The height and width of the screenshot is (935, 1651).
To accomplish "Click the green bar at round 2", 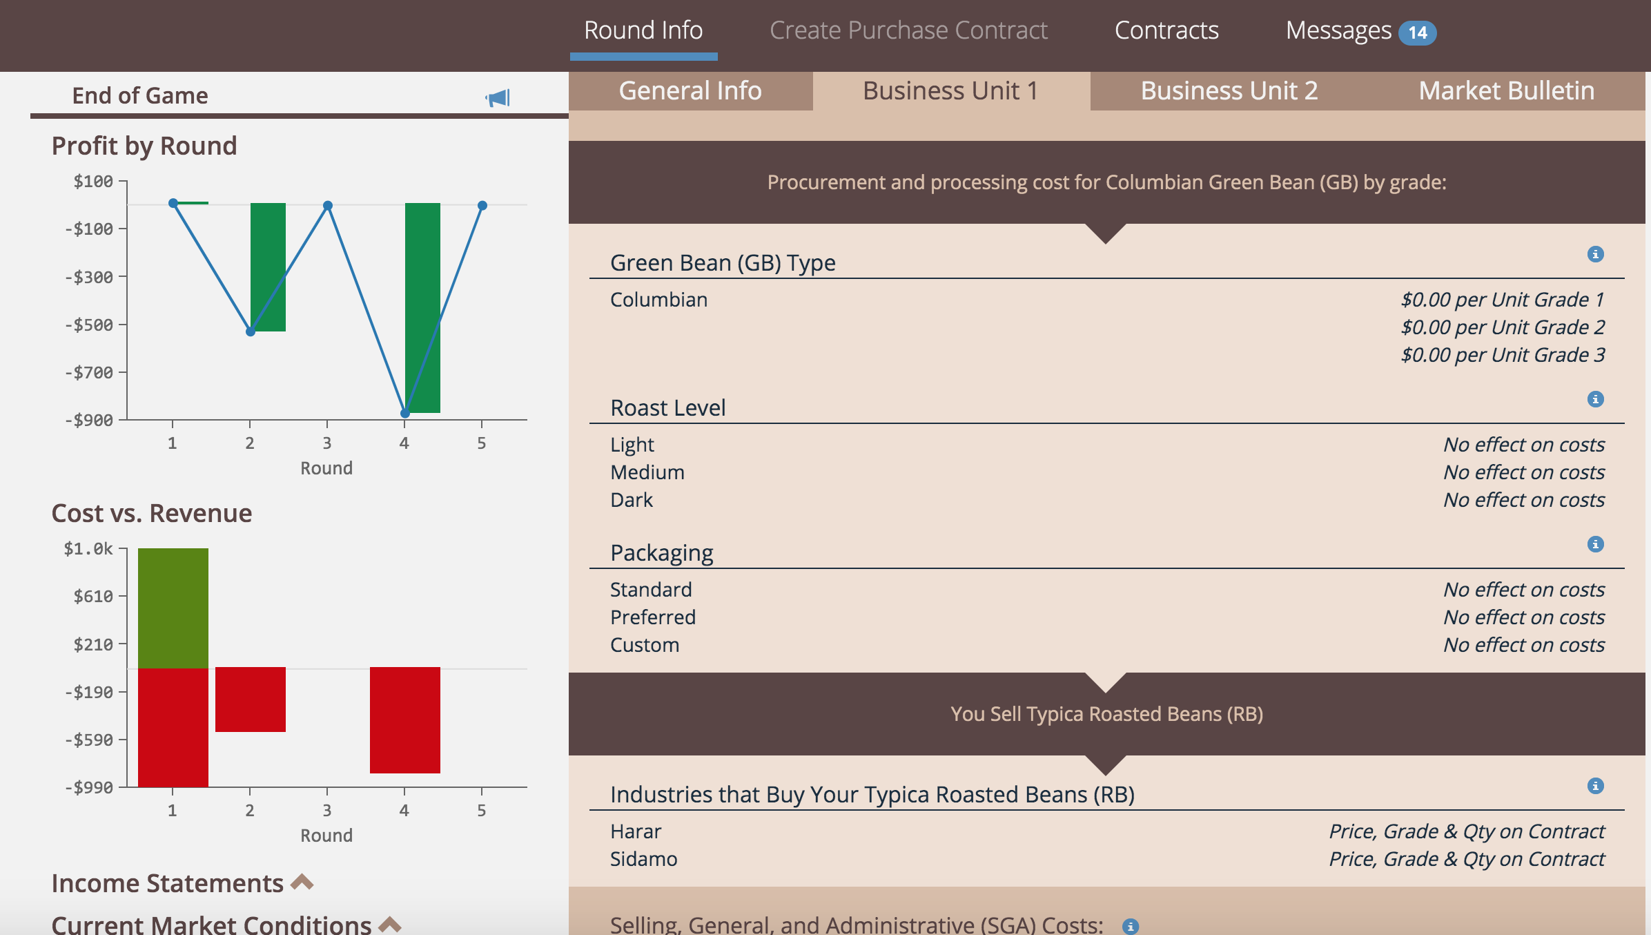I will pos(268,266).
